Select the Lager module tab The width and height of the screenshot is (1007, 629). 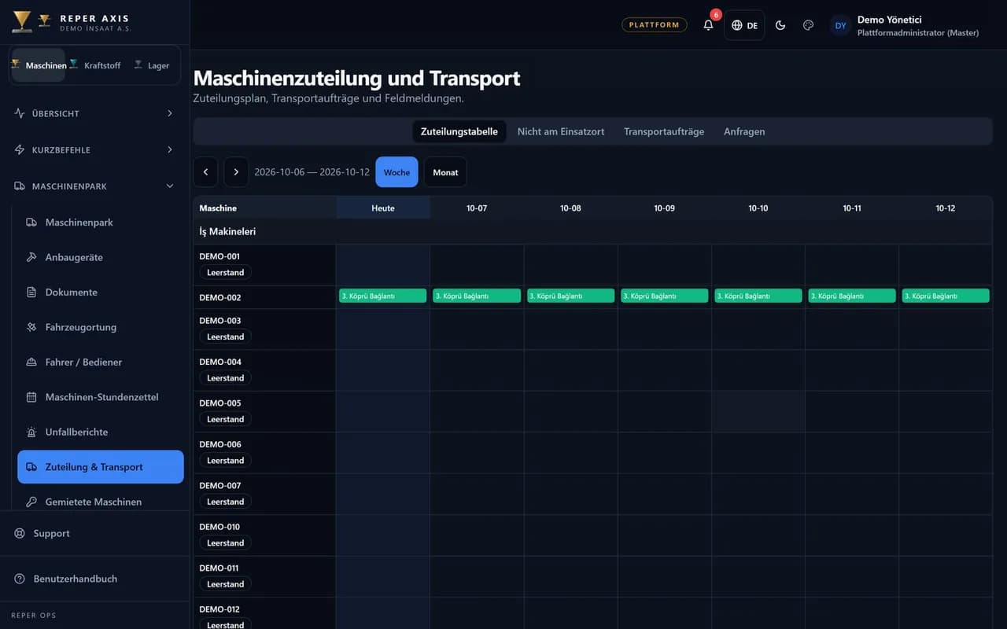point(152,65)
